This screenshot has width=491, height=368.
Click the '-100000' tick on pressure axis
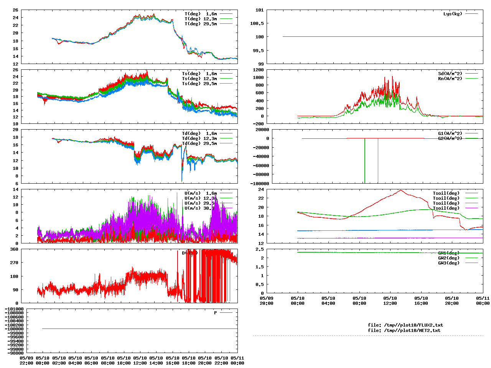[14, 329]
